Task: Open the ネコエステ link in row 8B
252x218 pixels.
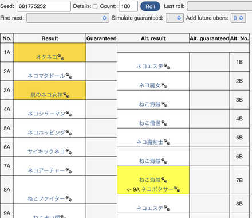Action: pyautogui.click(x=150, y=208)
